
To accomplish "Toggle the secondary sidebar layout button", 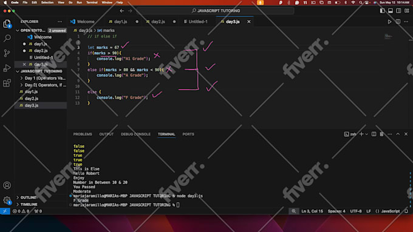I will pos(398,11).
